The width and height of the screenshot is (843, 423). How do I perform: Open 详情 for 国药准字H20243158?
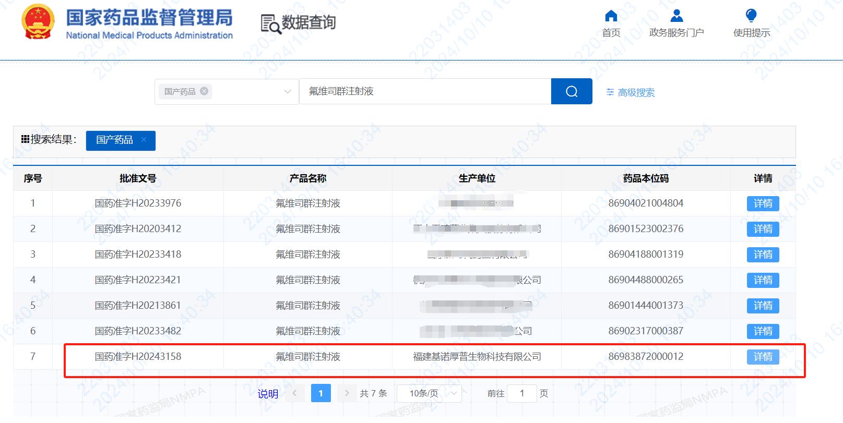coord(763,357)
